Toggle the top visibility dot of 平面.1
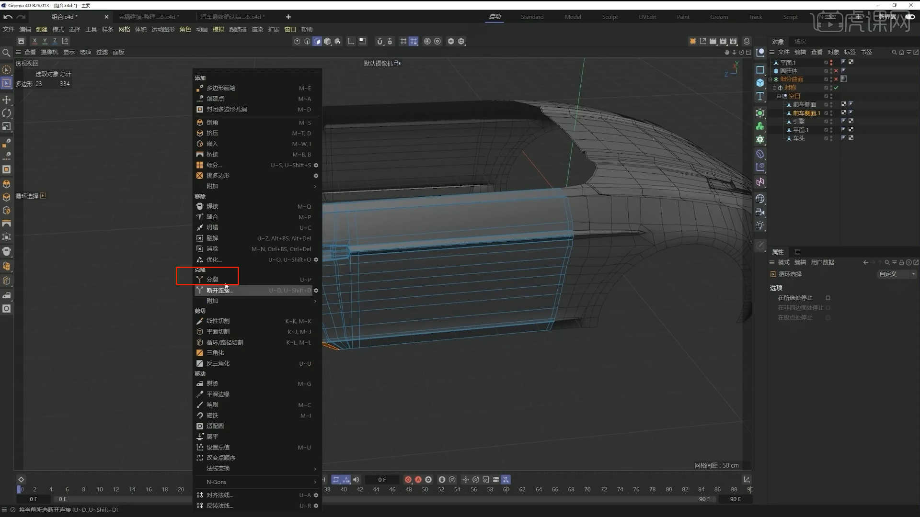 831,61
